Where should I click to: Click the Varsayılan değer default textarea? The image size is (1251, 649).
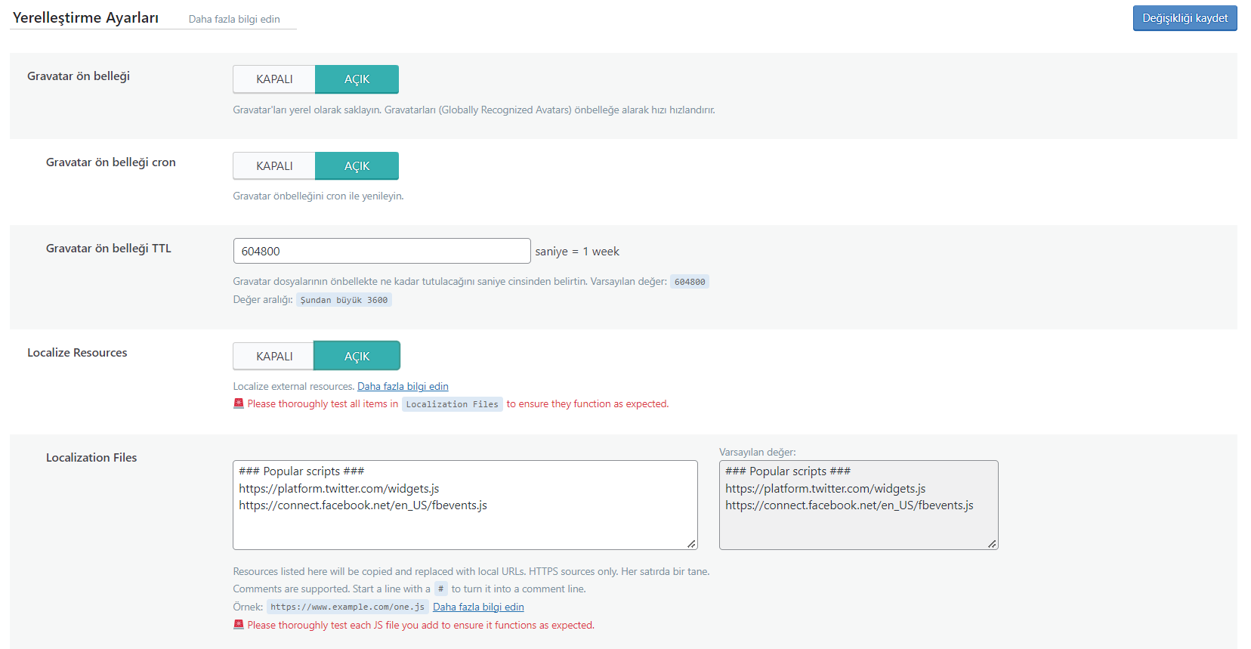click(x=858, y=505)
